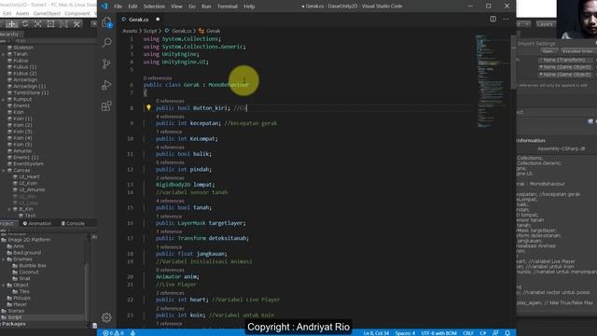
Task: Open the Run and Debug view
Action: pos(106,85)
